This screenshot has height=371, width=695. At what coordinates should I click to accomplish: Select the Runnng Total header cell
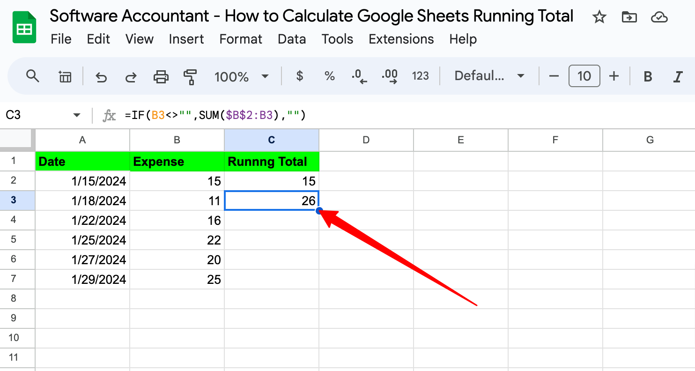click(x=272, y=162)
